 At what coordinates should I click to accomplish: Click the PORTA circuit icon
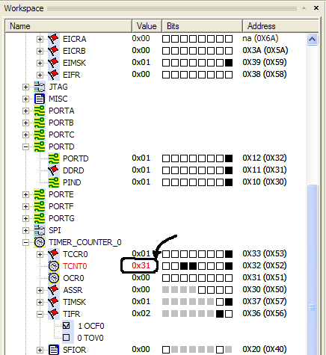40,111
